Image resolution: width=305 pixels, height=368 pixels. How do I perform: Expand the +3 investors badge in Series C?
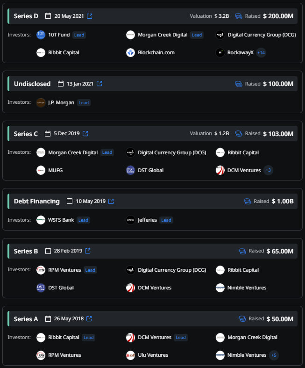point(268,170)
